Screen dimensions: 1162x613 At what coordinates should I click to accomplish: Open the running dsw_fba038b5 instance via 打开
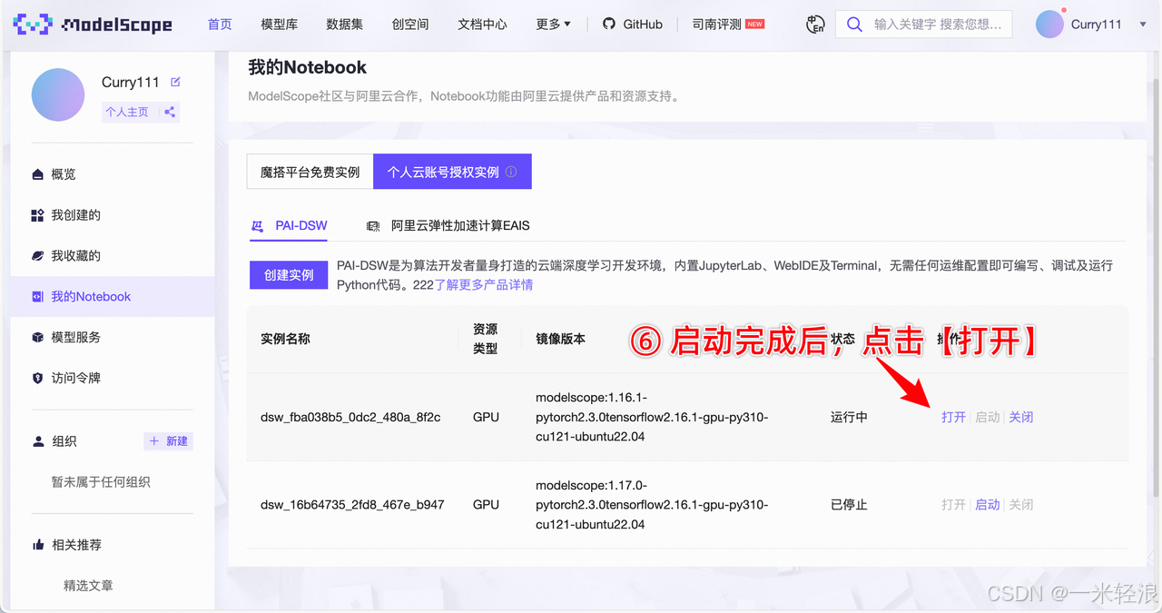pyautogui.click(x=953, y=417)
